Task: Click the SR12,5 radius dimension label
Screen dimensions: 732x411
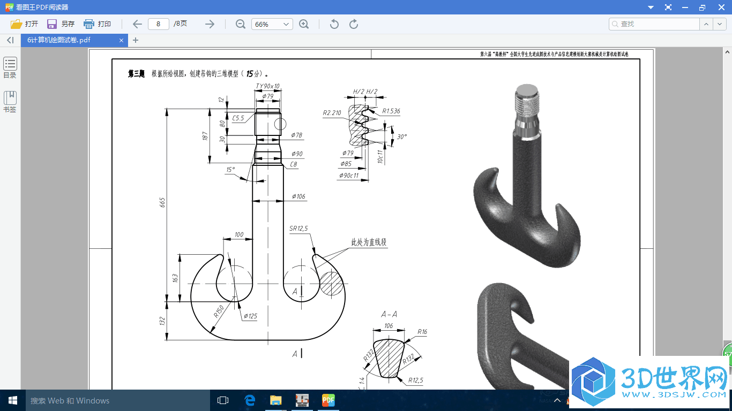Action: pyautogui.click(x=298, y=229)
